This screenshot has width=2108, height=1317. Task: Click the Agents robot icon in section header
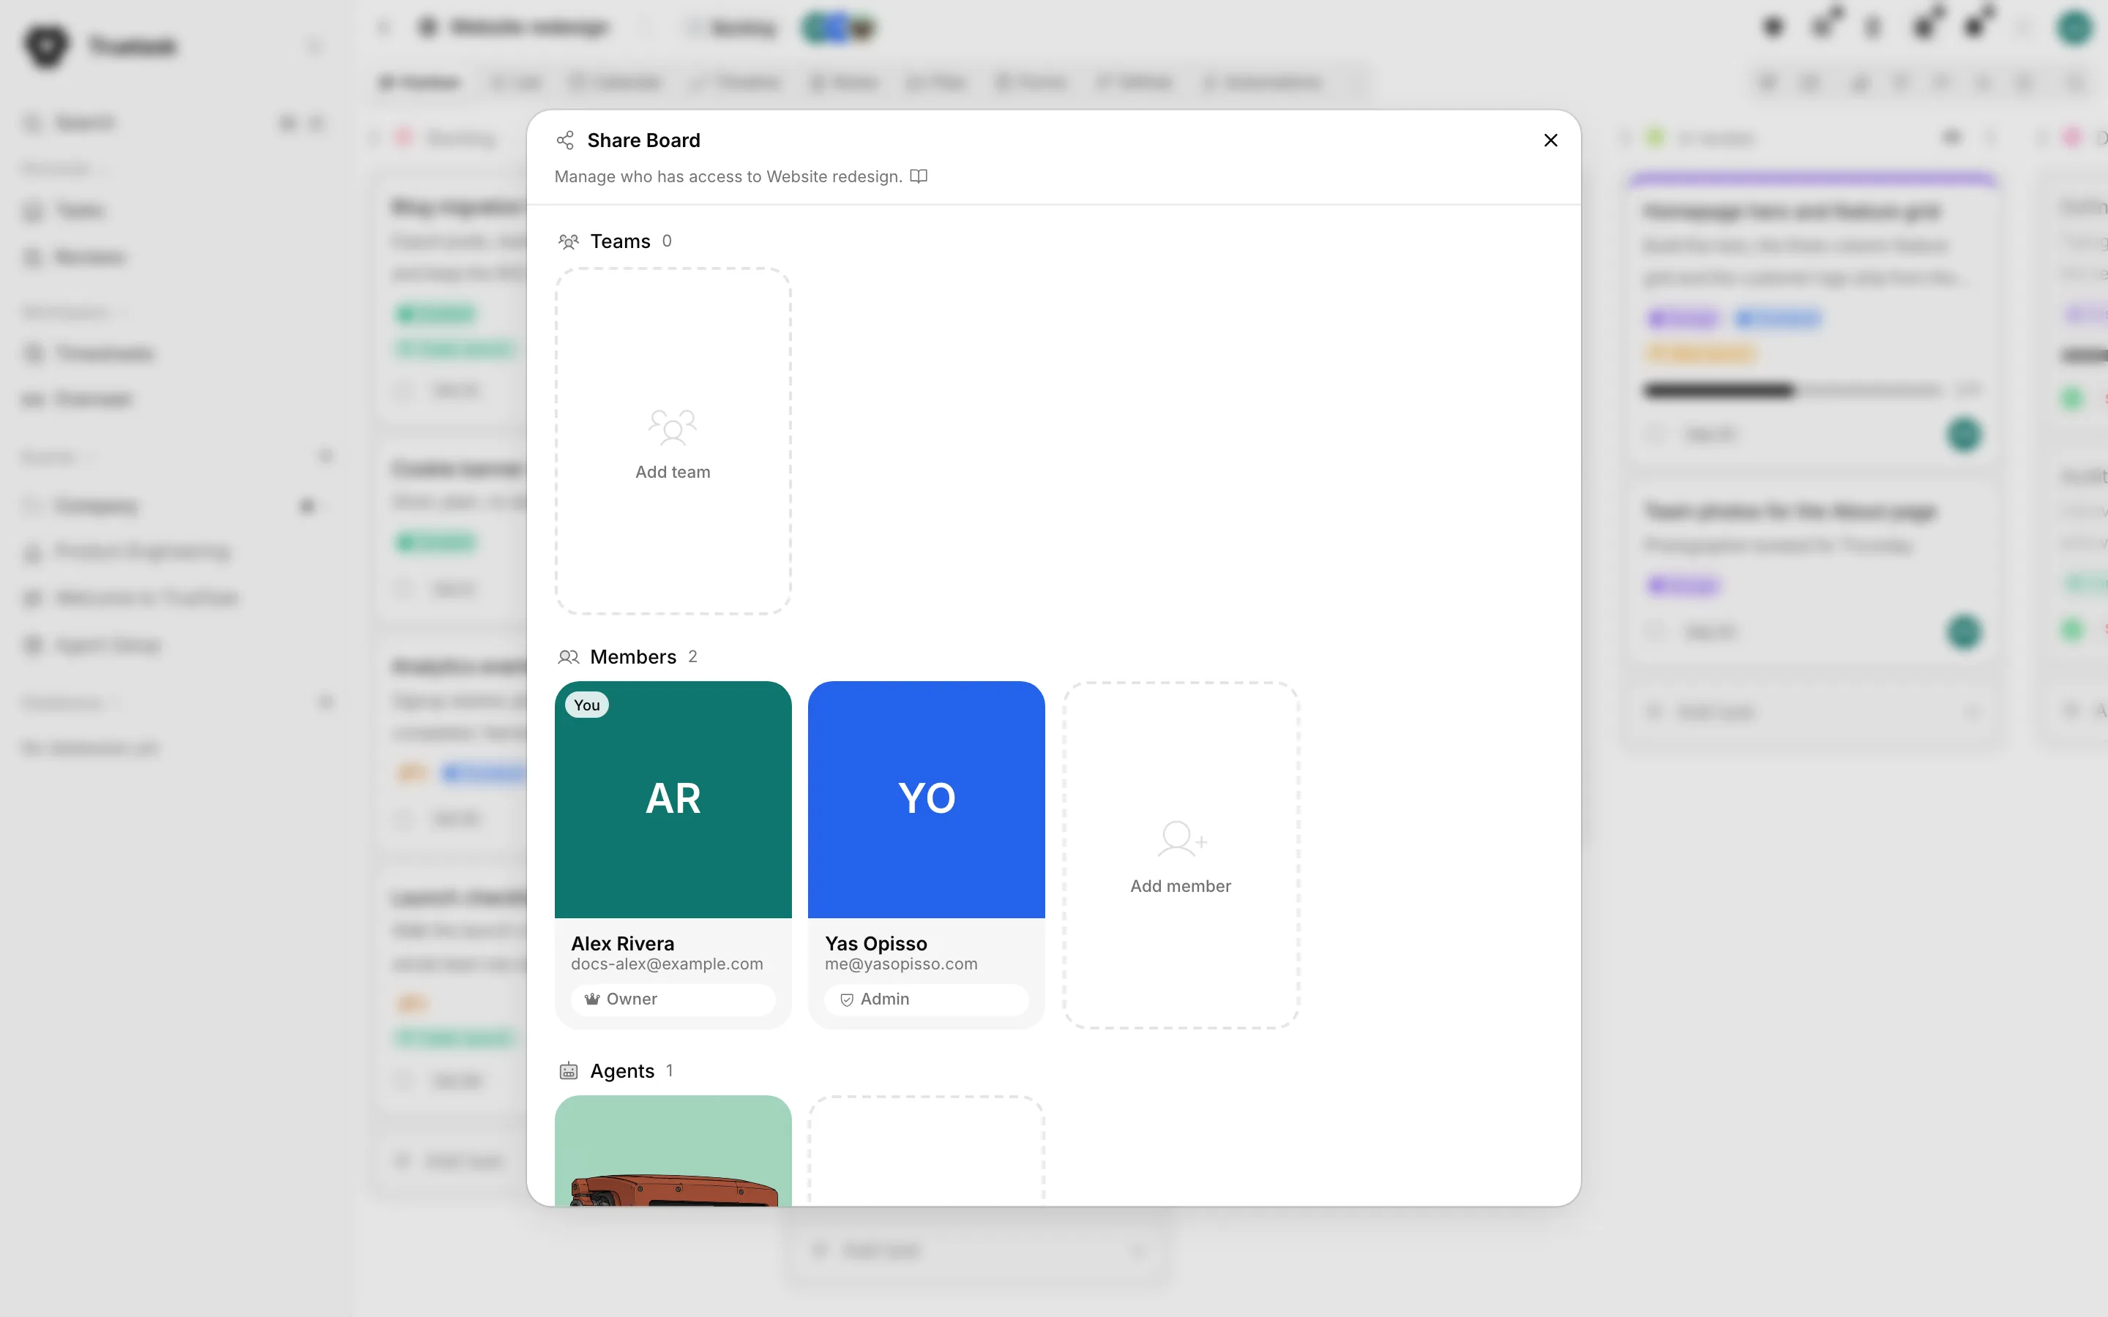[x=569, y=1070]
